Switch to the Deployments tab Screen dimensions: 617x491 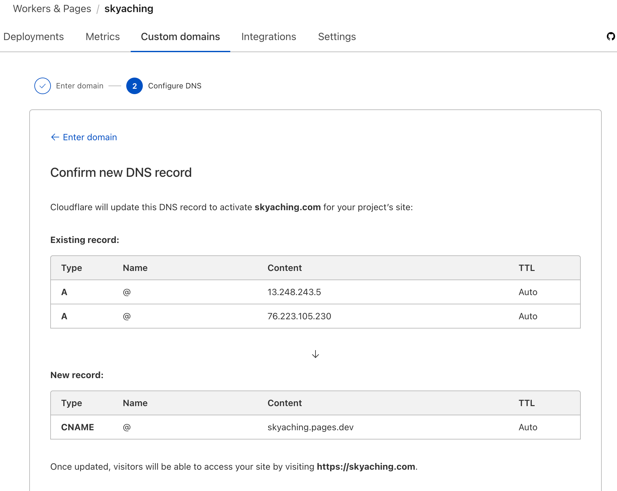[34, 37]
